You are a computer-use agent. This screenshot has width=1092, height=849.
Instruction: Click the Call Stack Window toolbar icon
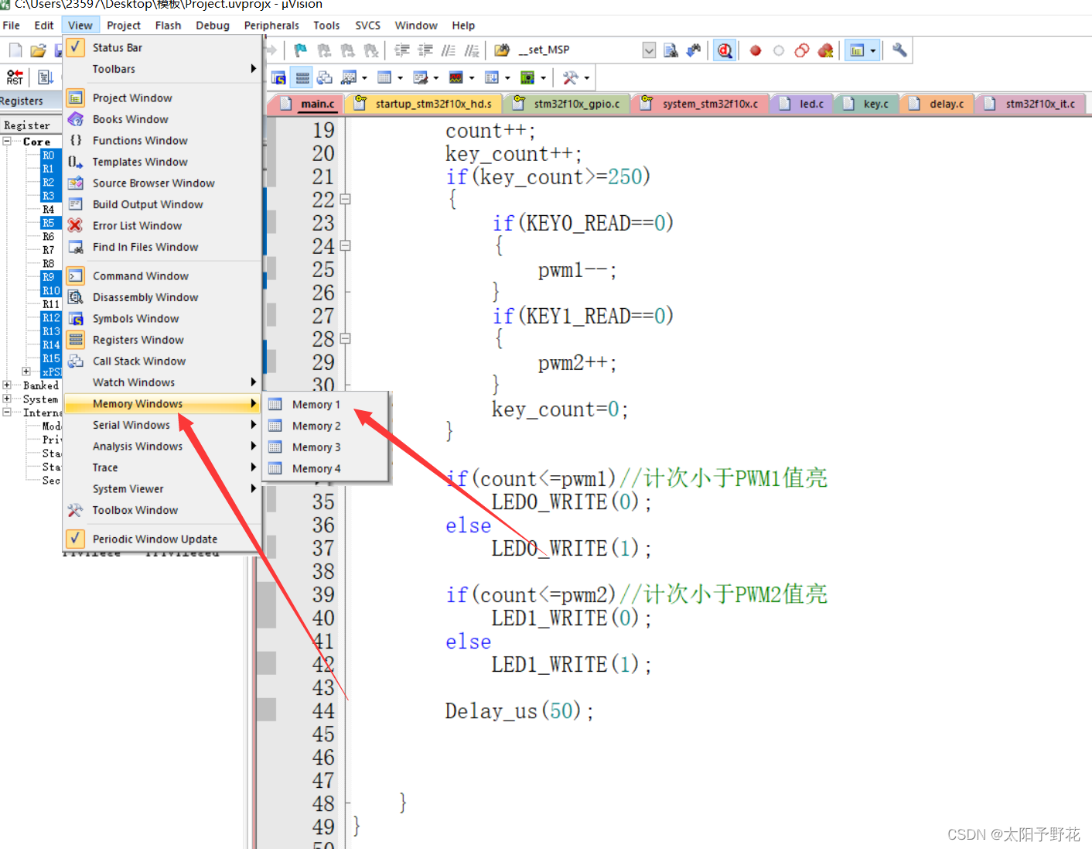click(325, 77)
